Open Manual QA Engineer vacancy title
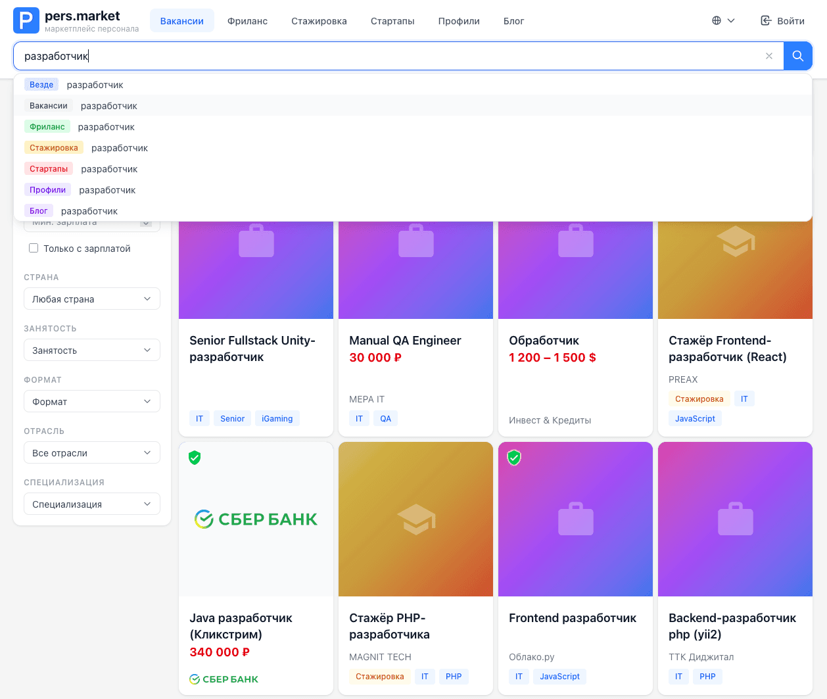 pos(405,341)
